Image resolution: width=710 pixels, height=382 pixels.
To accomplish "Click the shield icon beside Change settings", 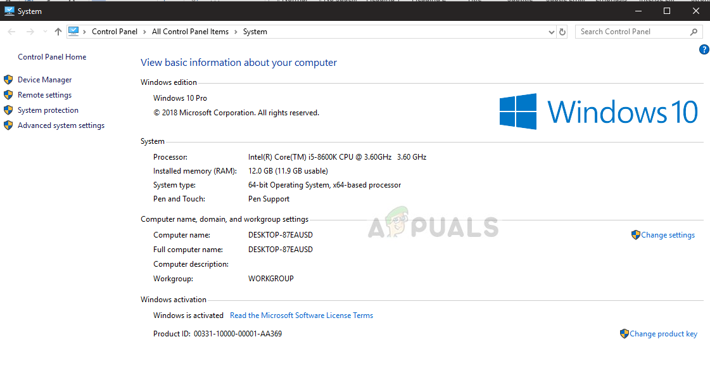I will click(636, 235).
